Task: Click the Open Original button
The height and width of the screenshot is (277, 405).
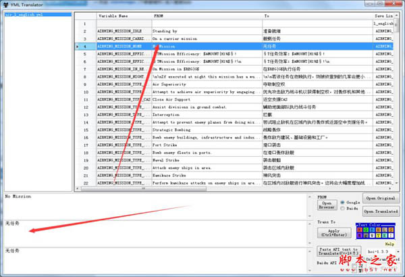Action: [381, 199]
